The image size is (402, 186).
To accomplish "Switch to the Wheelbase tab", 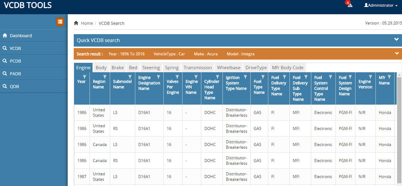I will (x=229, y=67).
